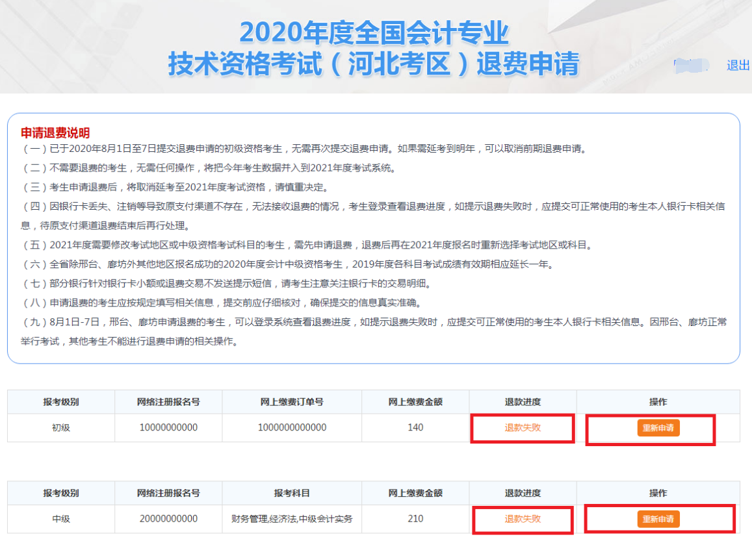The width and height of the screenshot is (752, 552).
Task: Click instruction line starting with (八)
Action: click(222, 303)
